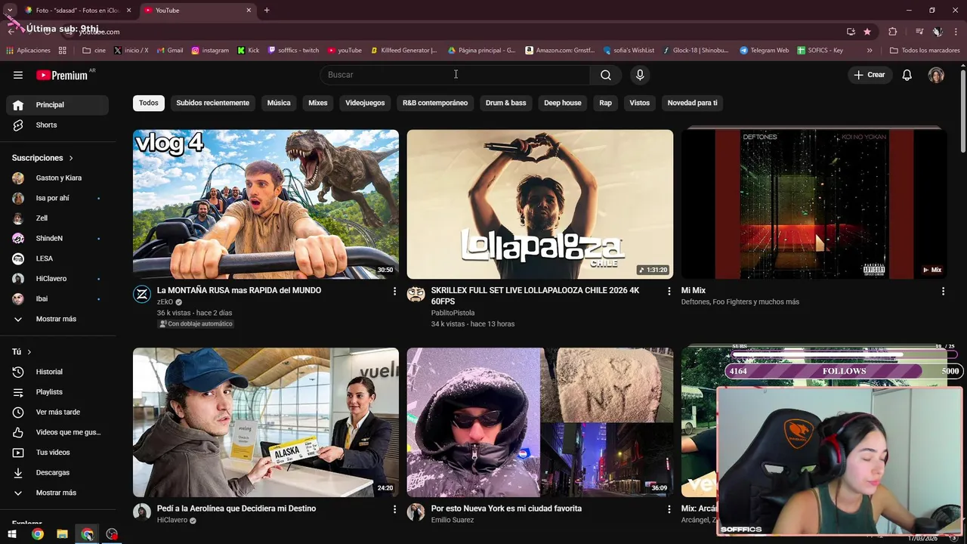Open the account avatar menu
The width and height of the screenshot is (967, 544).
[x=936, y=75]
